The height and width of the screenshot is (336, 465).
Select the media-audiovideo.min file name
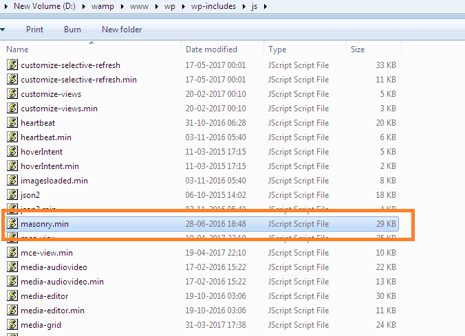(x=63, y=282)
